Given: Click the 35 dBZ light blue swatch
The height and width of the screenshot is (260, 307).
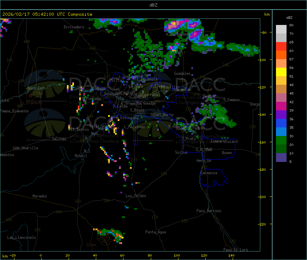Looking at the screenshot, I should (281, 132).
